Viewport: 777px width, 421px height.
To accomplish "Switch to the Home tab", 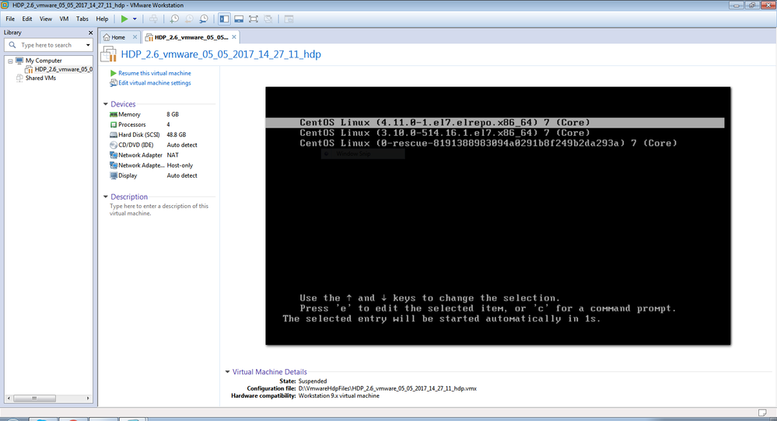I will pos(117,37).
